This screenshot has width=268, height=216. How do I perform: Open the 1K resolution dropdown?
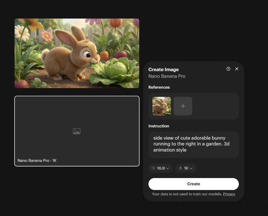186,168
